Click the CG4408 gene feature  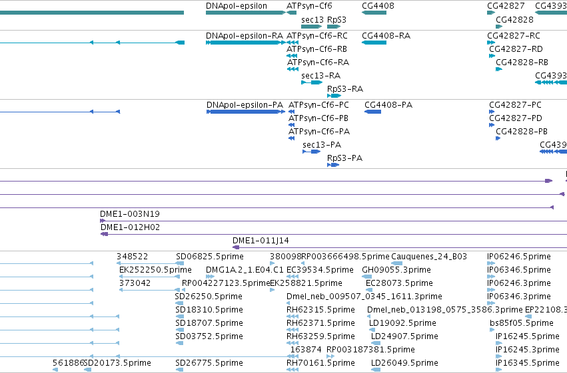374,13
